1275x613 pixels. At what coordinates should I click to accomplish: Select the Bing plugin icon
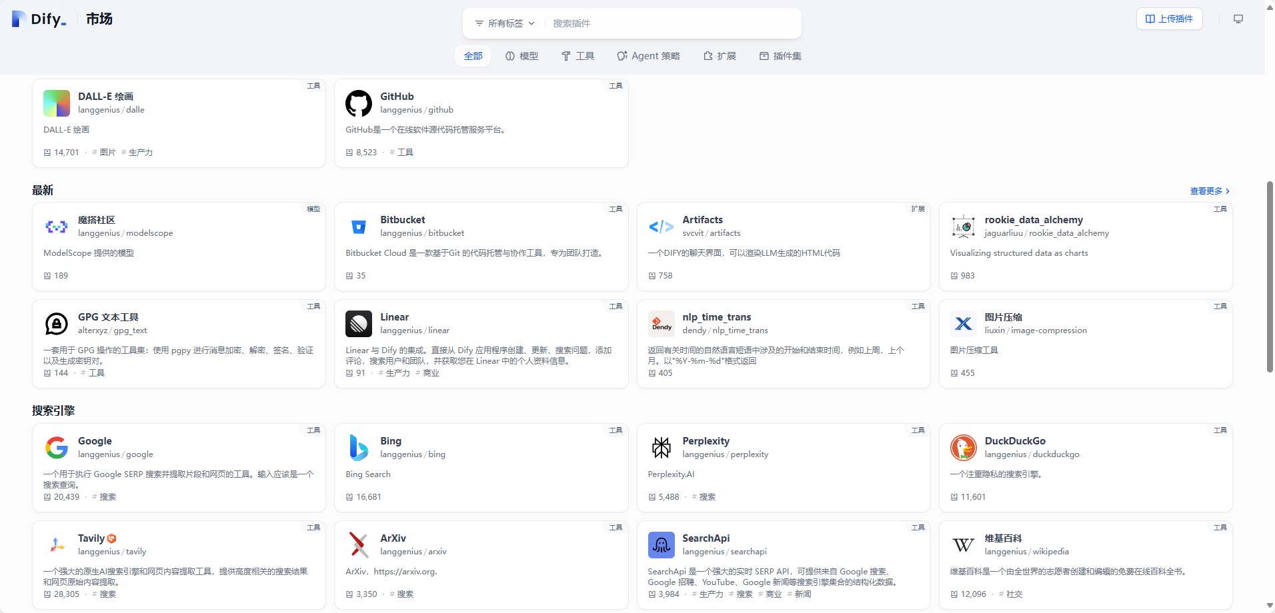coord(359,448)
